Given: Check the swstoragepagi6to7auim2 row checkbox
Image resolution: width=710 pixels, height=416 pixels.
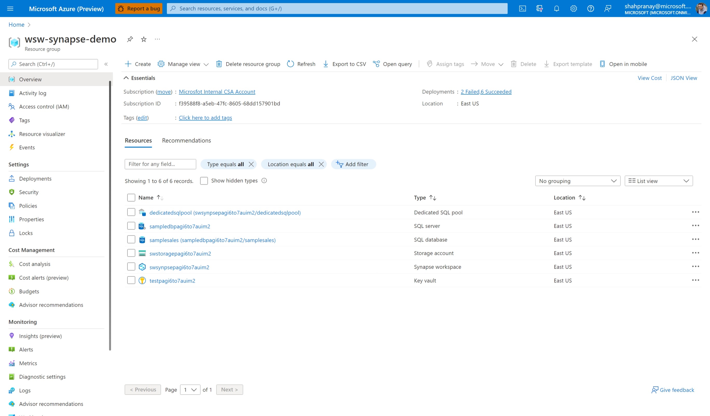Looking at the screenshot, I should click(x=131, y=253).
